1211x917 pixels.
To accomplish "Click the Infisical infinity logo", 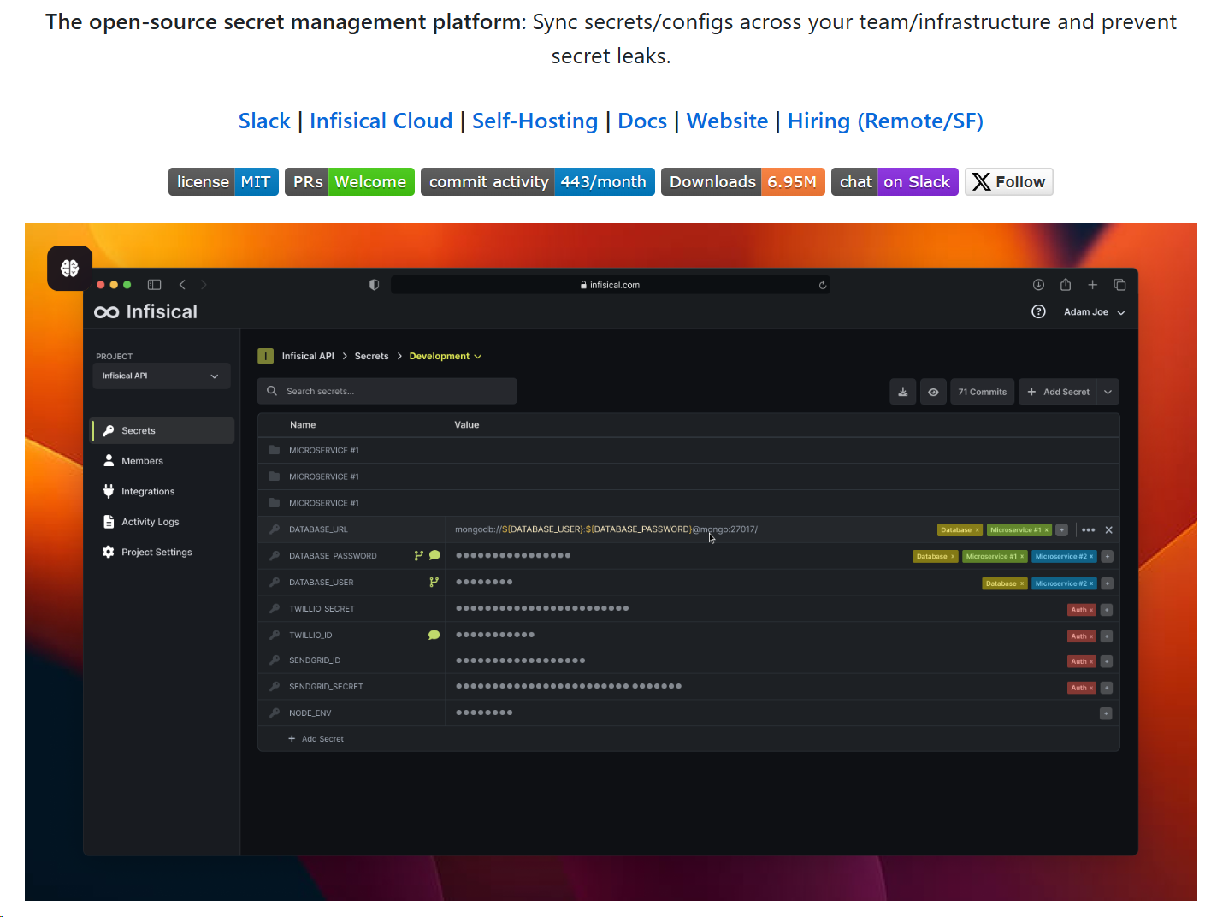I will (107, 312).
